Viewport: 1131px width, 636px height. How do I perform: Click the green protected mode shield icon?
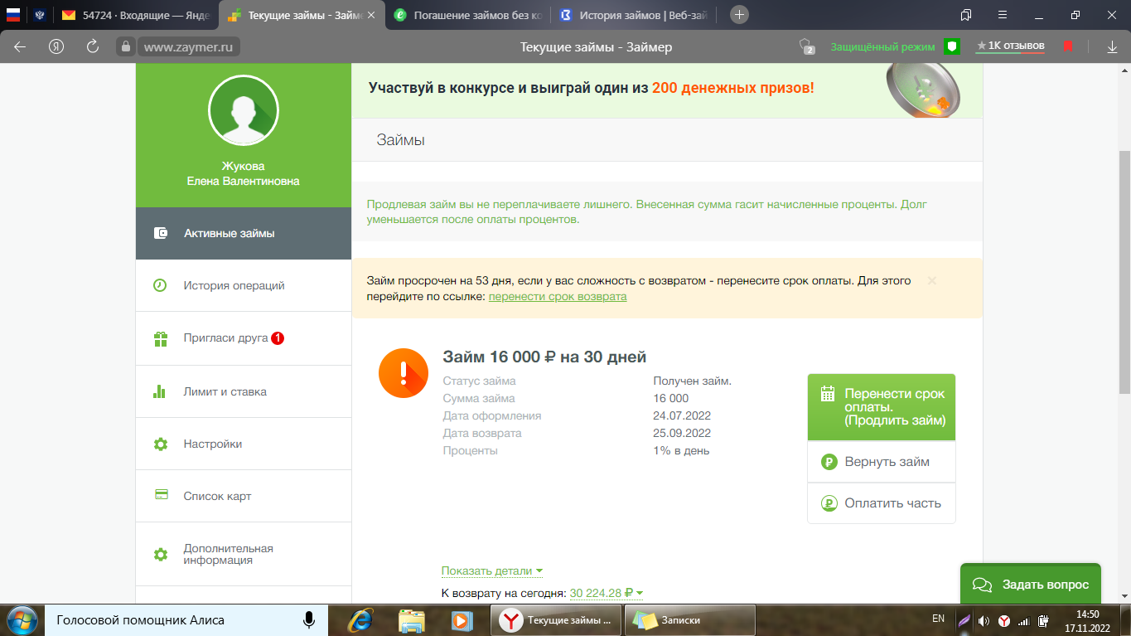coord(952,46)
